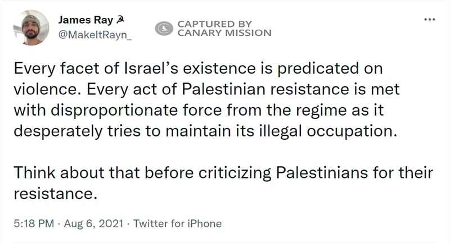450x243 pixels.
Task: Visit the @MakeItRayn_ handle profile
Action: tap(95, 35)
